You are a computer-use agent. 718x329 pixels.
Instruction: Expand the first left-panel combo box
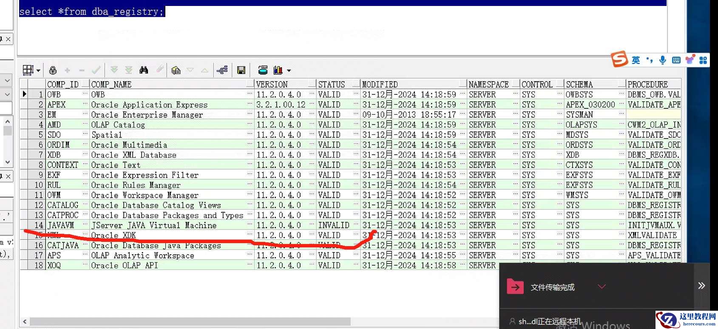click(7, 80)
